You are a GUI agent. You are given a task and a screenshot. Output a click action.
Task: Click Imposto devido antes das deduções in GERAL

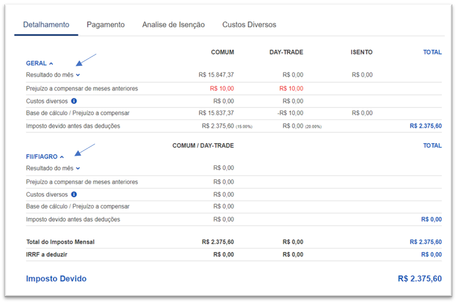click(x=73, y=126)
